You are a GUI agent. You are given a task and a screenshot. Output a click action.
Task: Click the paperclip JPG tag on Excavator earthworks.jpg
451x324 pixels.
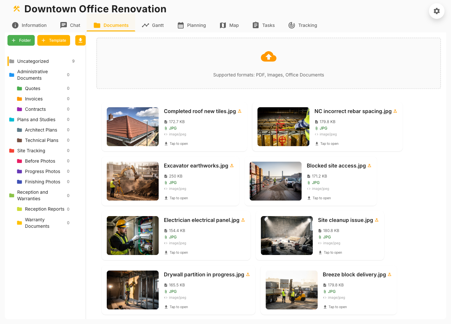point(170,182)
